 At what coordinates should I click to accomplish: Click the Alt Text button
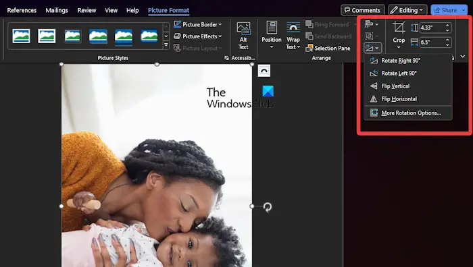(243, 36)
